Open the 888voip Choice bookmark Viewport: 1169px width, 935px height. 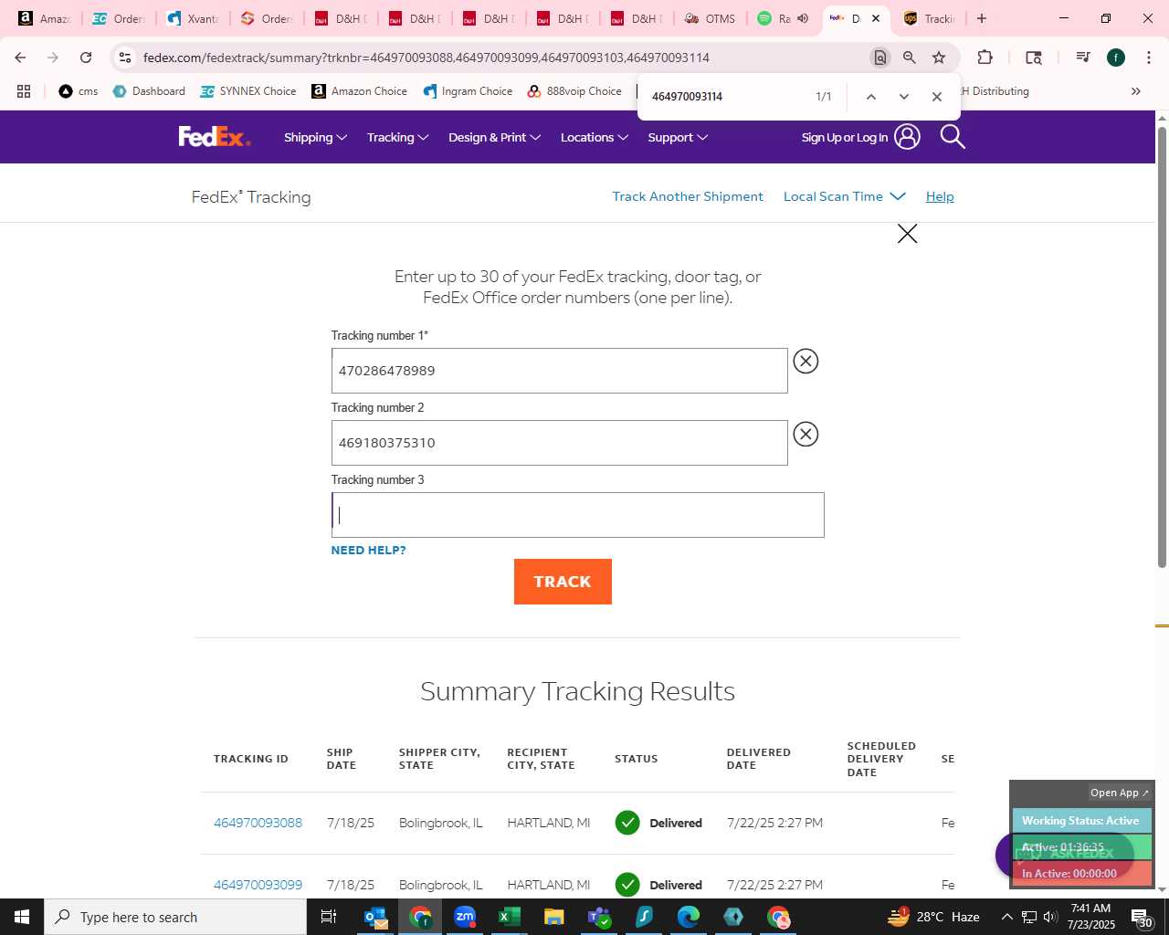(574, 91)
